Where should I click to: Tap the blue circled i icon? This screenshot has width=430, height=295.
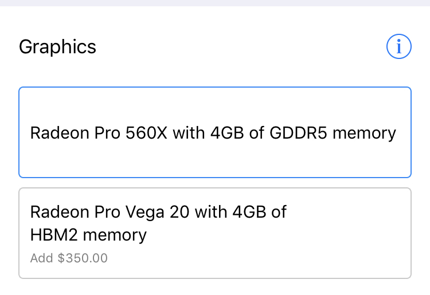(x=398, y=46)
